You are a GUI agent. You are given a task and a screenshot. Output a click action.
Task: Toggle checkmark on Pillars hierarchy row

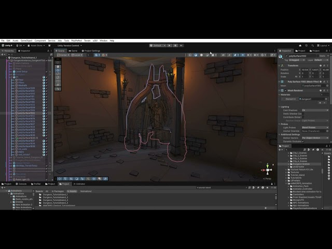tap(47, 82)
